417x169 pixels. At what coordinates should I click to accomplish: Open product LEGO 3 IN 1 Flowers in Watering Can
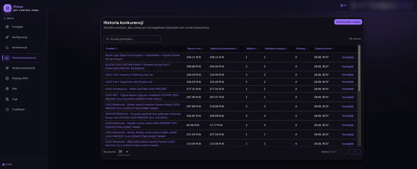(x=129, y=75)
